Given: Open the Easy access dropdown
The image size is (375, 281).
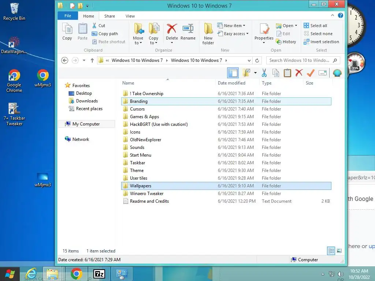Looking at the screenshot, I should tap(233, 34).
